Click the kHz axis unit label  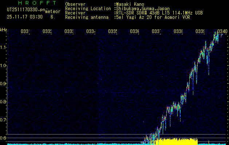coord(4,30)
